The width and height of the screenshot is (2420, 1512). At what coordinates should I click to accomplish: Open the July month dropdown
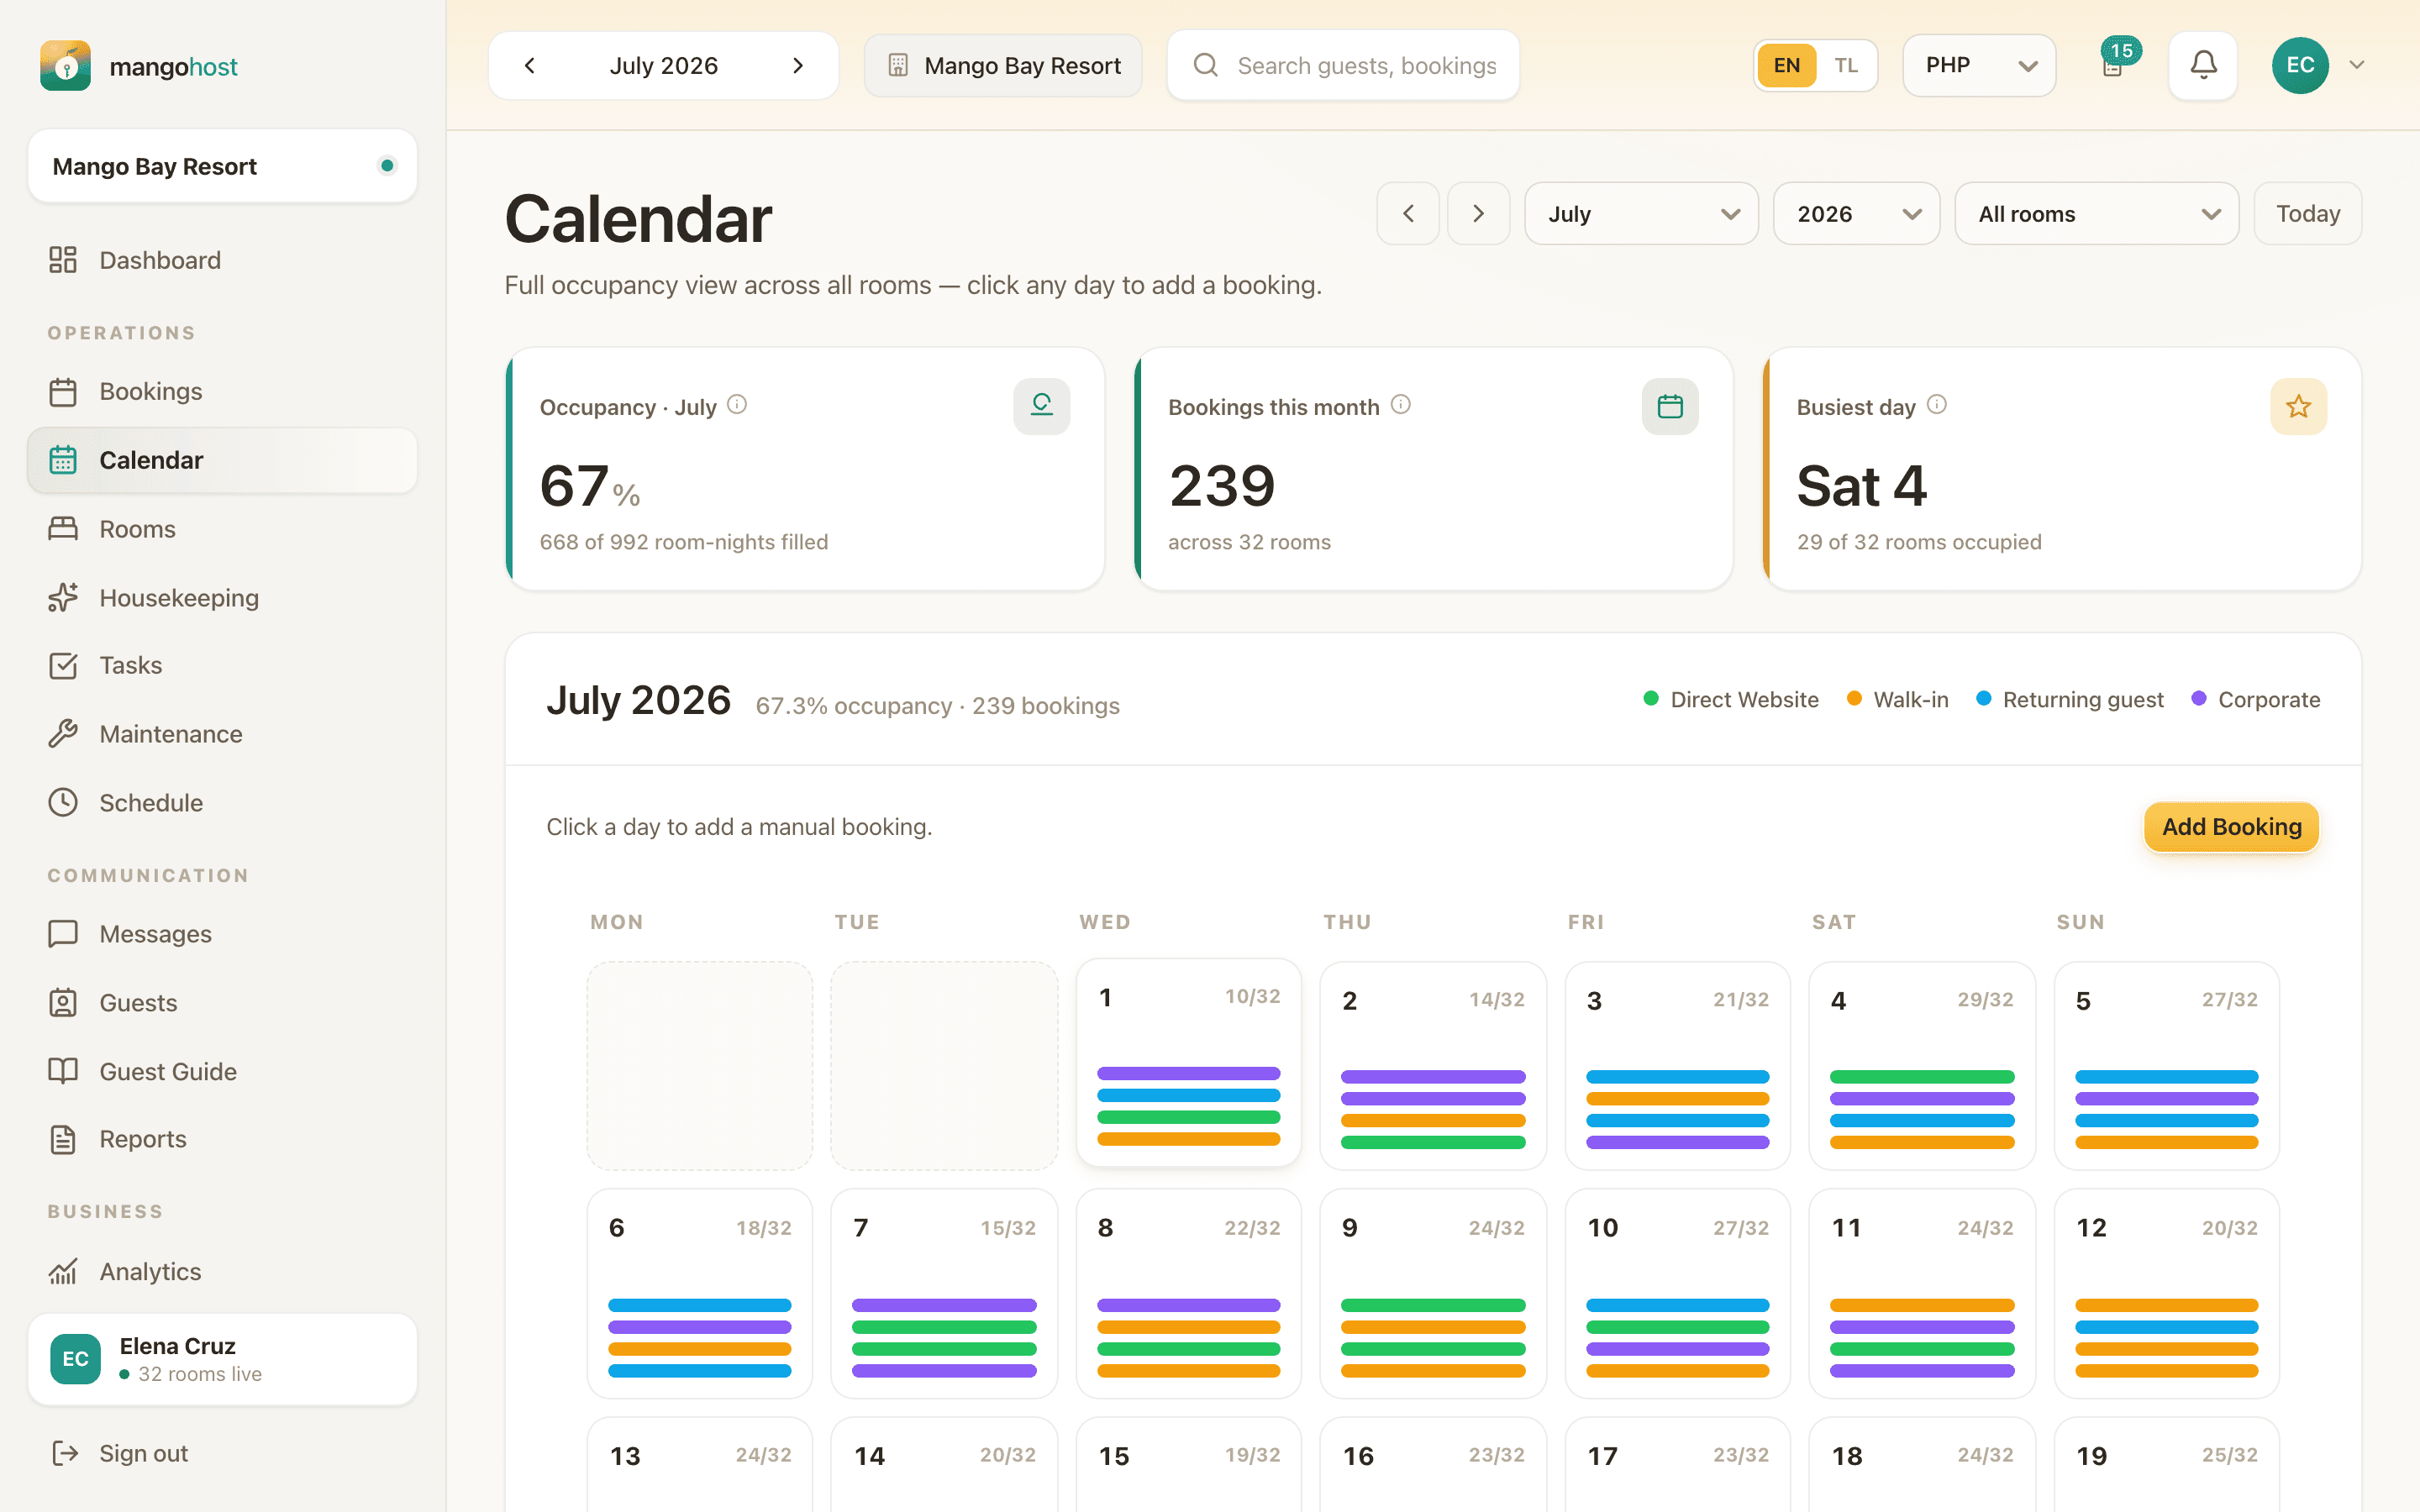tap(1641, 214)
